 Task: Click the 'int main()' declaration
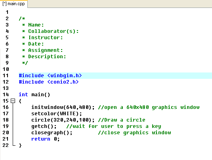pyautogui.click(x=34, y=95)
